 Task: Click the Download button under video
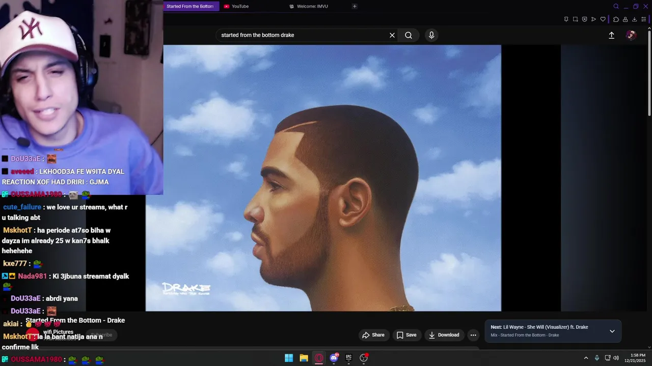point(444,335)
